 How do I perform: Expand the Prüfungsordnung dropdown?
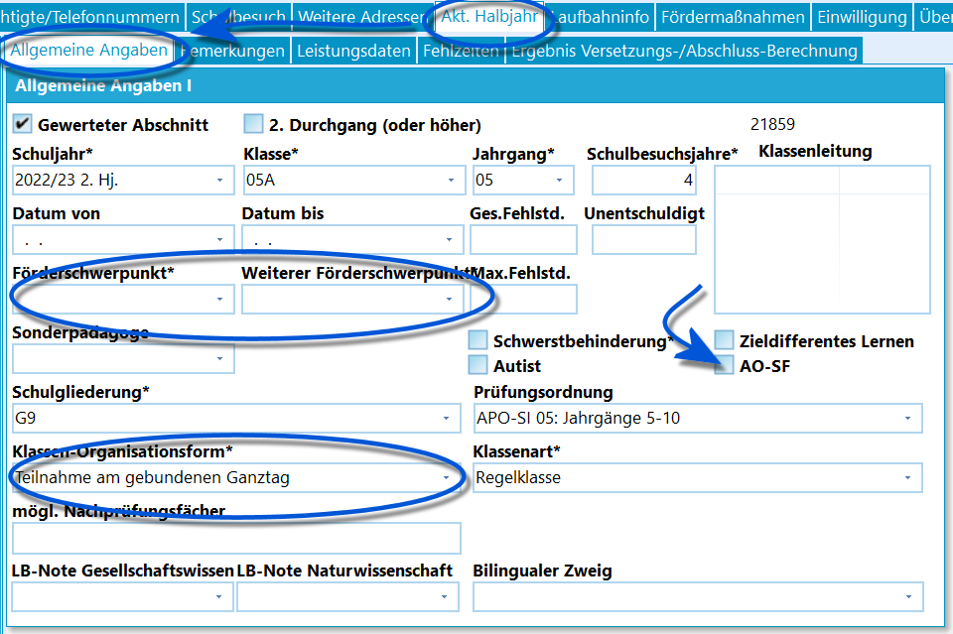698,419
